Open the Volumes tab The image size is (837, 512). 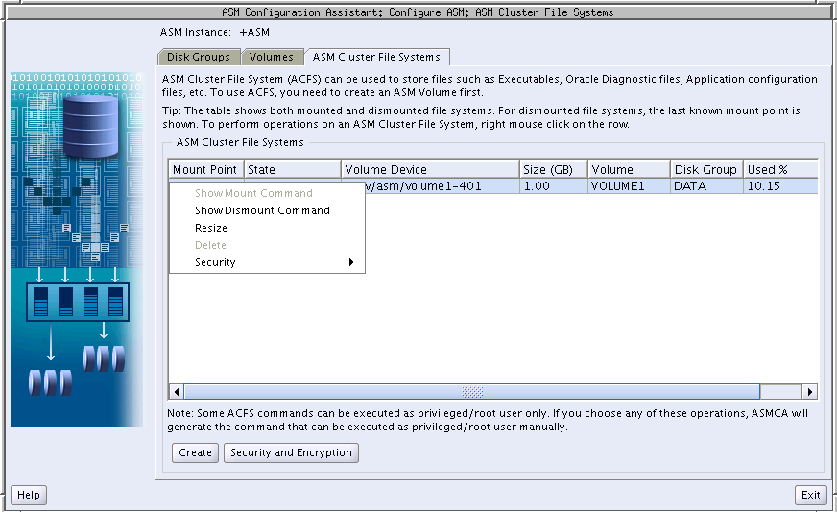[272, 57]
